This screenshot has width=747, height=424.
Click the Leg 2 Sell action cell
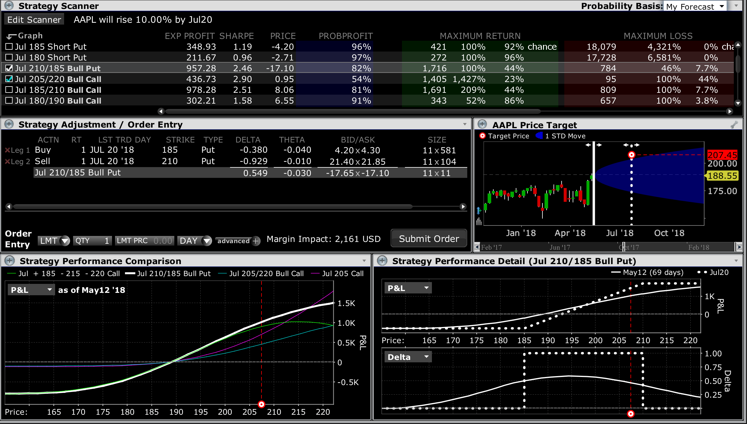43,161
